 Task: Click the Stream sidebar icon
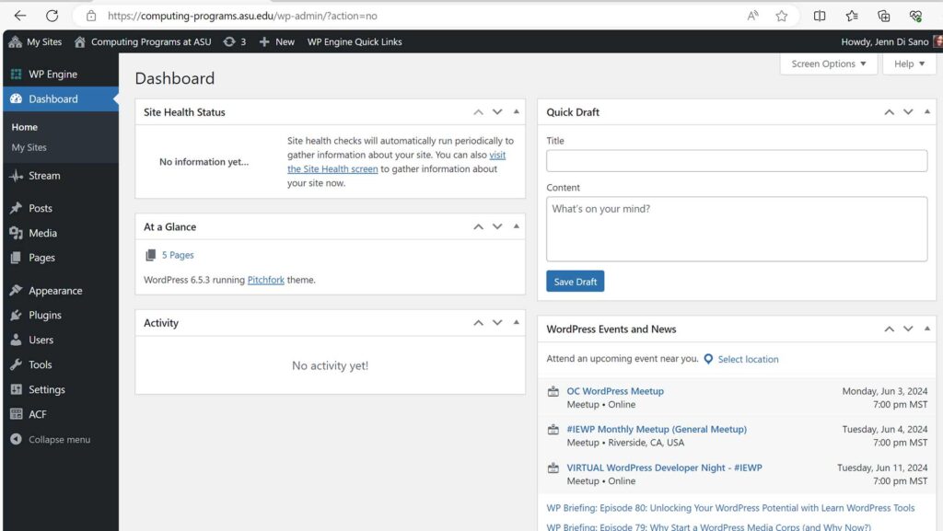17,176
